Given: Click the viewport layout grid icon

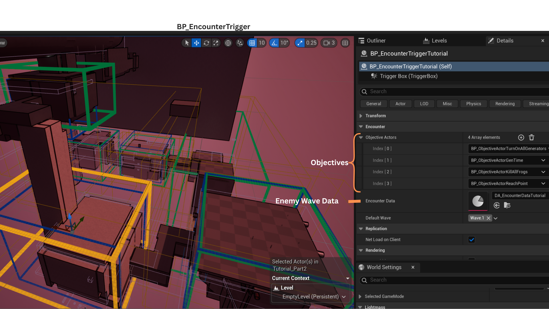Looking at the screenshot, I should 345,43.
